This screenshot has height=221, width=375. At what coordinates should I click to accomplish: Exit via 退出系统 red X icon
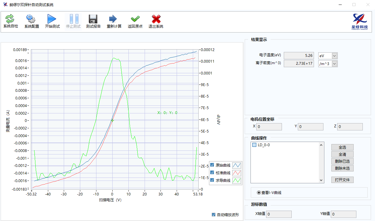coord(156,19)
